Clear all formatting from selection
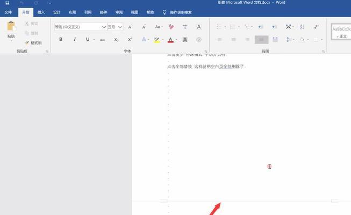The height and width of the screenshot is (215, 351). 171,27
